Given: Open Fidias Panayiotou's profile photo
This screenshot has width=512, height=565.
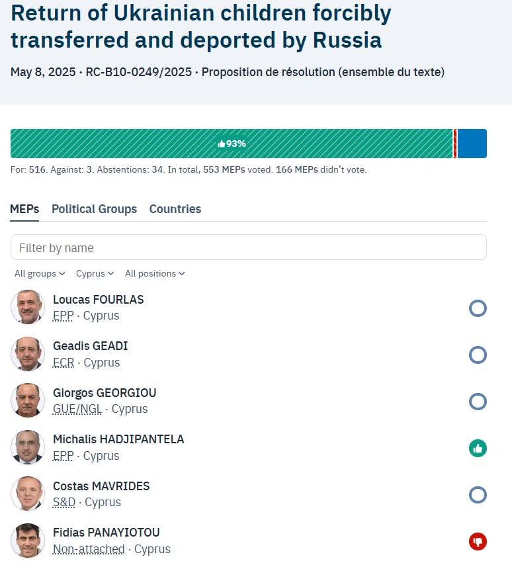Looking at the screenshot, I should coord(28,541).
